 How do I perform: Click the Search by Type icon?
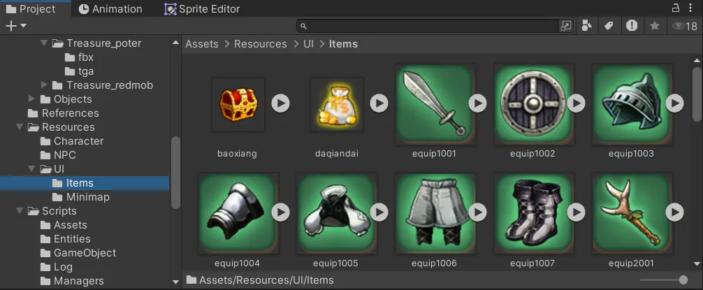point(587,26)
